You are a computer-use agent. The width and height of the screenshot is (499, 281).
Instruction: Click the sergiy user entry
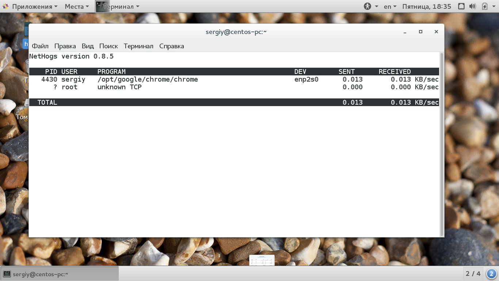coord(73,79)
